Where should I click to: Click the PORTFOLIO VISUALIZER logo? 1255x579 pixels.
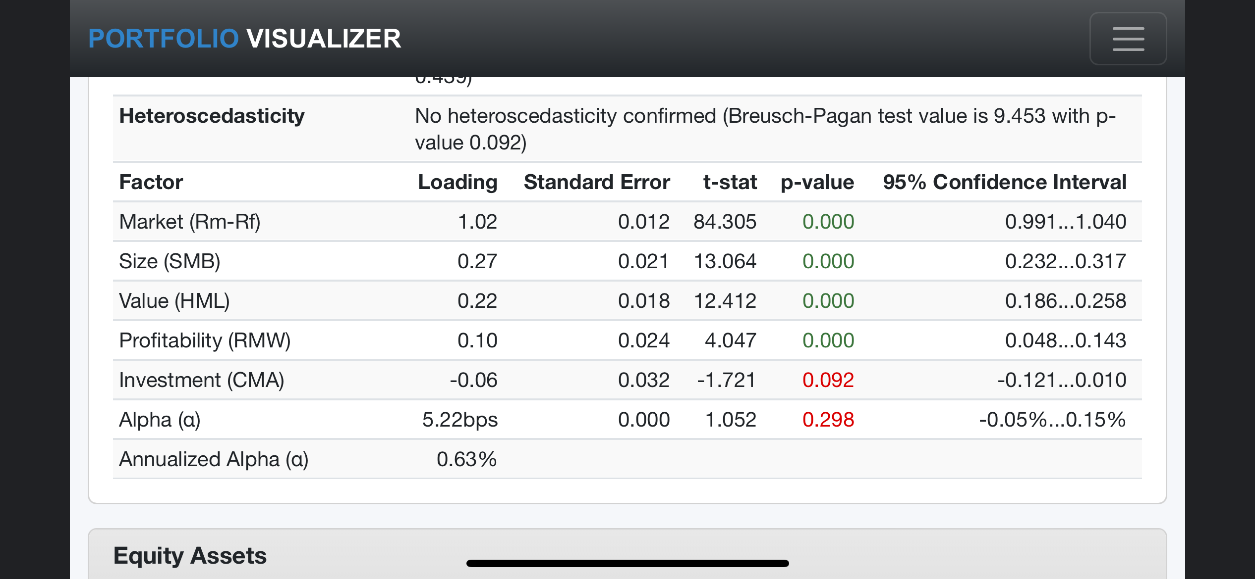(245, 39)
